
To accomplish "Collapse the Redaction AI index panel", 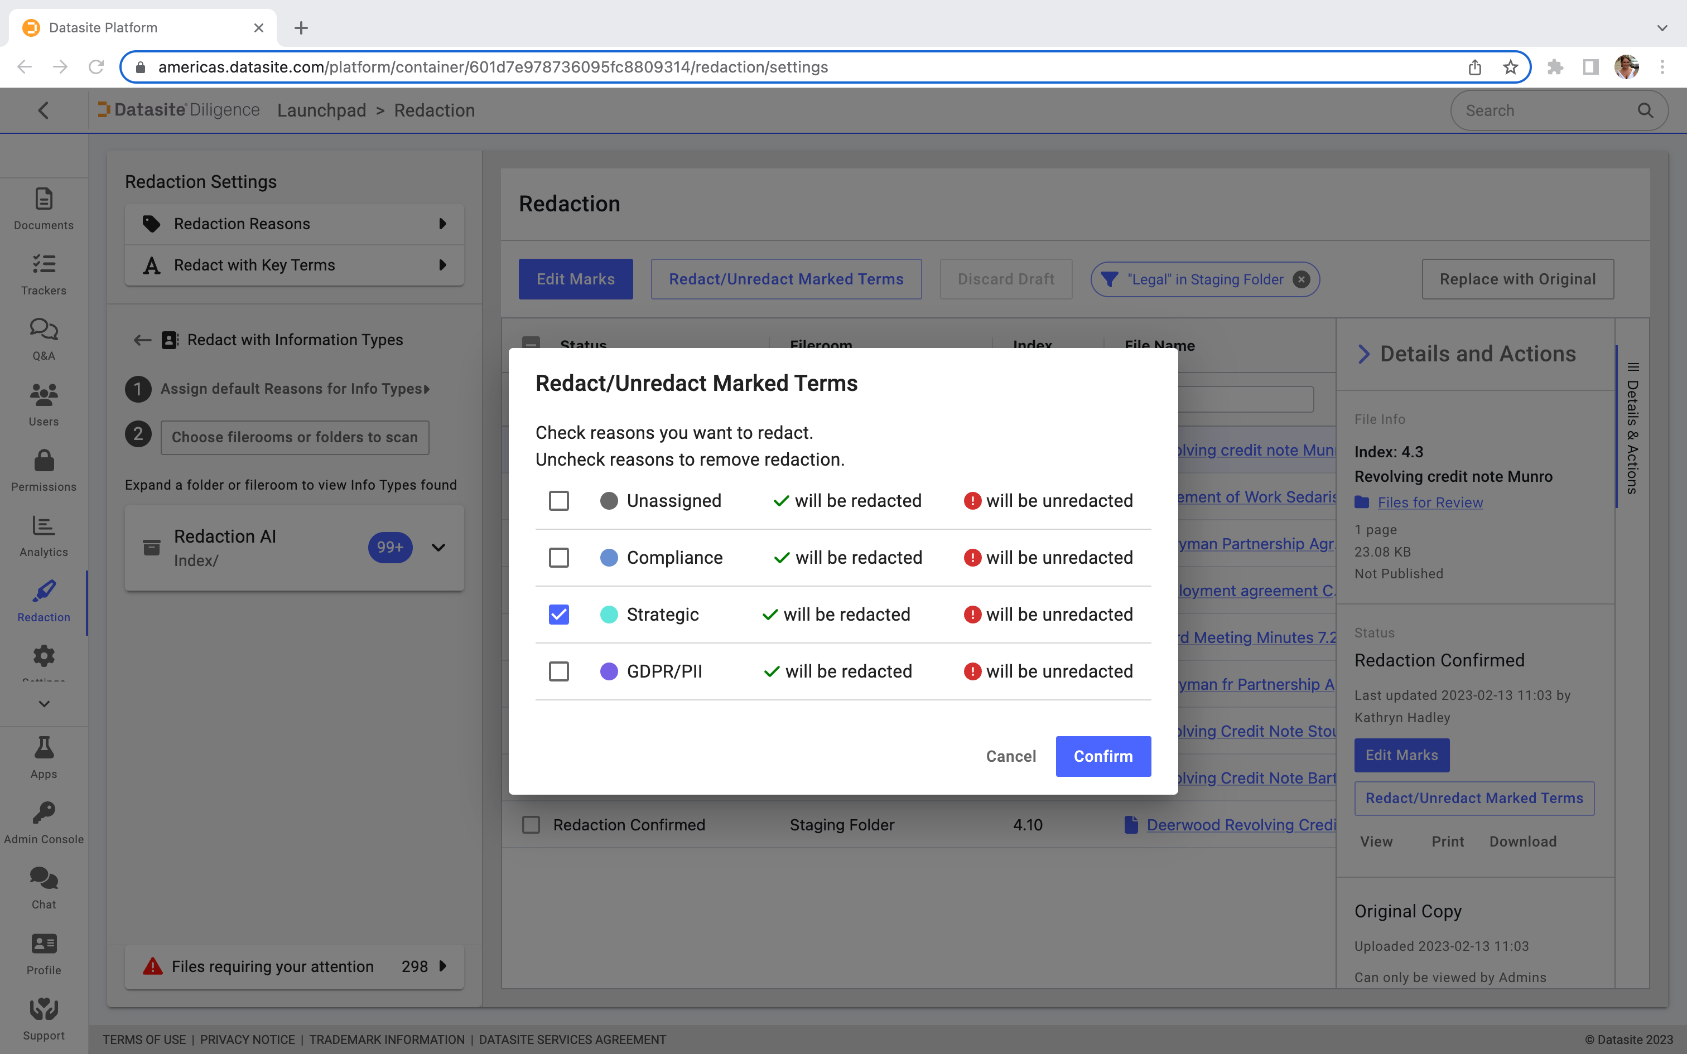I will [438, 547].
